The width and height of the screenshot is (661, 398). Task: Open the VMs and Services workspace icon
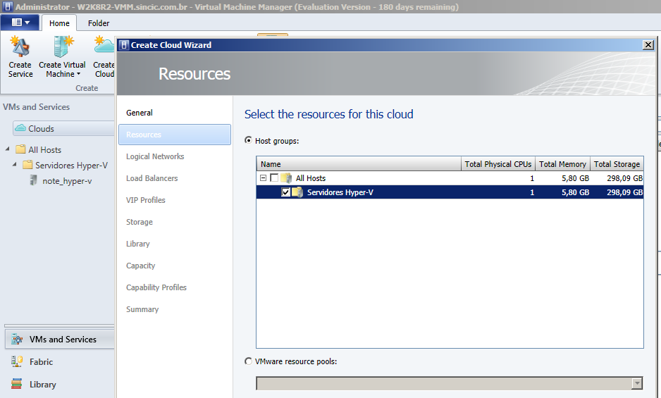pos(17,339)
